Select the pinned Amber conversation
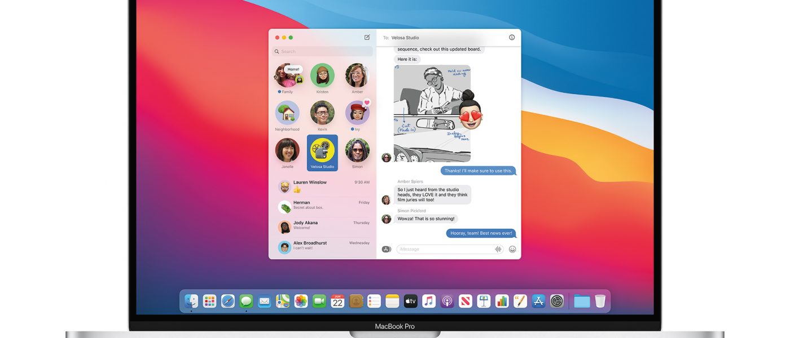 [x=357, y=78]
